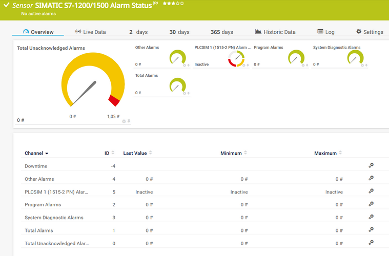Click the System Diagnostic Alarms mini gauge
This screenshot has height=256, width=389.
tap(355, 57)
